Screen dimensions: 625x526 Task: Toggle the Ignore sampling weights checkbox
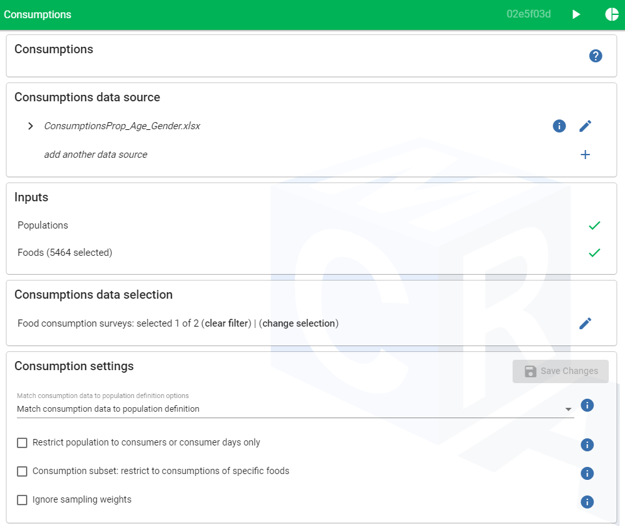pyautogui.click(x=22, y=500)
